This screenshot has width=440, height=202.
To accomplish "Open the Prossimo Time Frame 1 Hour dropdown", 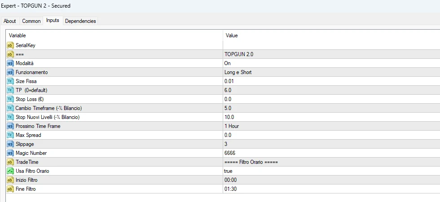I will pos(232,126).
